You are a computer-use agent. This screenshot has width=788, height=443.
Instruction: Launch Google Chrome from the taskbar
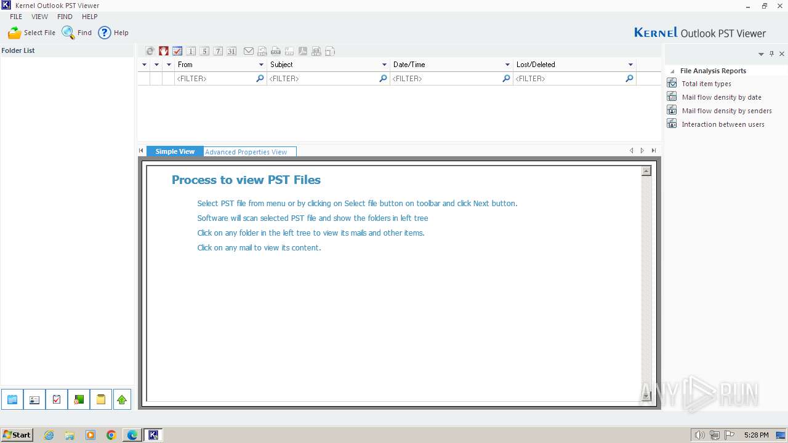pyautogui.click(x=111, y=435)
